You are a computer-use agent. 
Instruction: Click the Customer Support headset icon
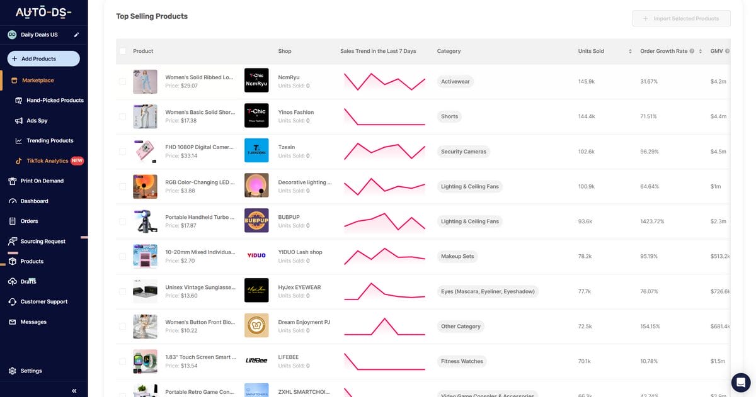pos(13,302)
